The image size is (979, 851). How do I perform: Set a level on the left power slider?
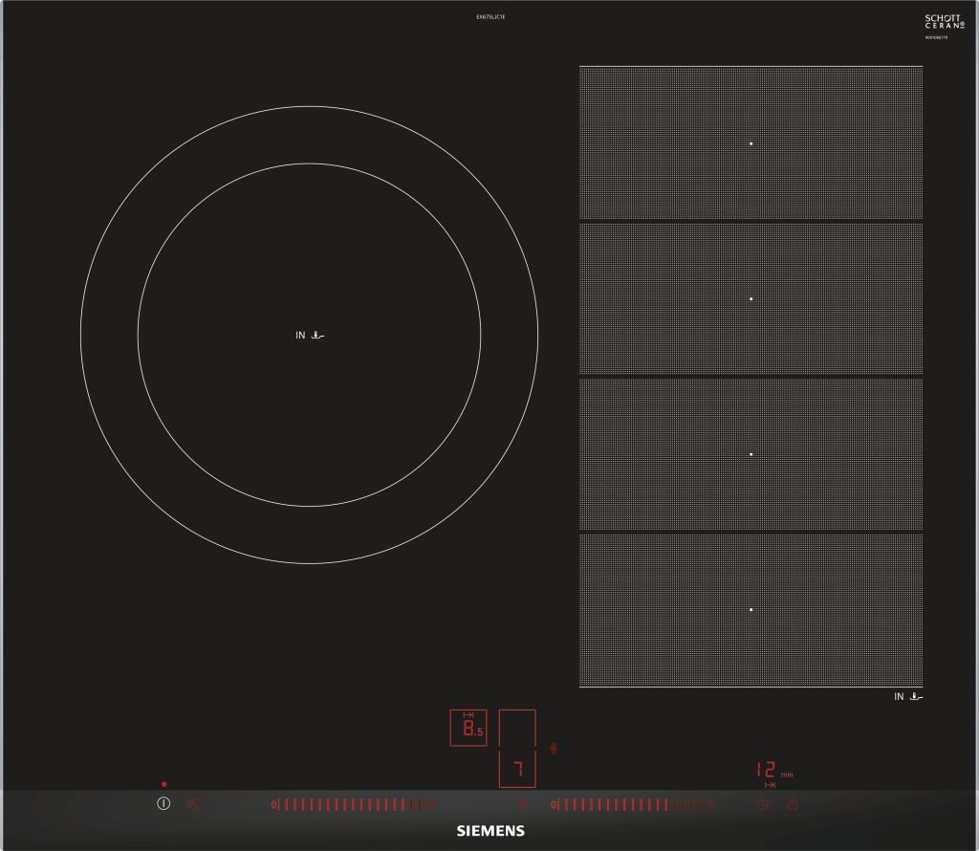pyautogui.click(x=349, y=805)
